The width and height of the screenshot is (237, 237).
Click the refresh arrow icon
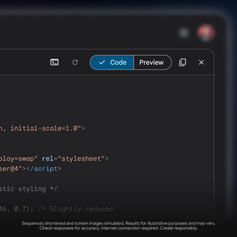click(75, 62)
